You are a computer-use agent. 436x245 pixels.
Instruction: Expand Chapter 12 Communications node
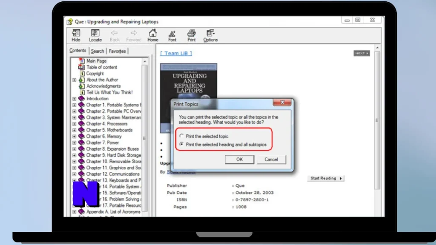(74, 174)
